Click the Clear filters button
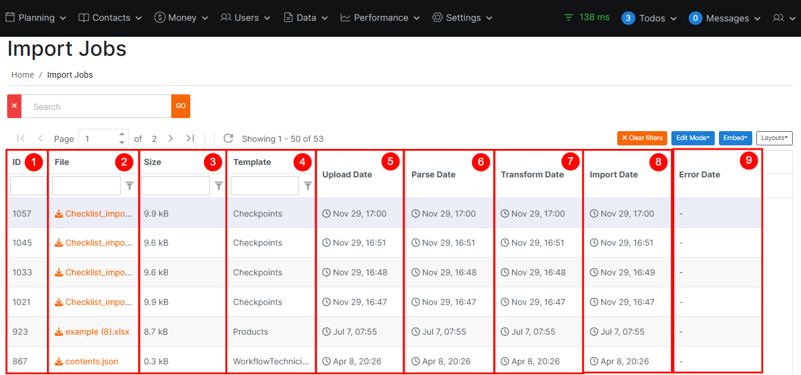801x375 pixels. pos(642,138)
